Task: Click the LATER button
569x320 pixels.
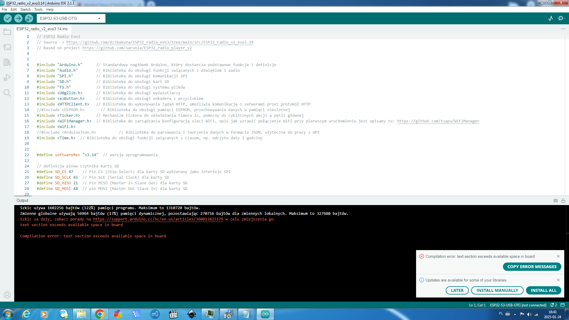Action: 457,290
